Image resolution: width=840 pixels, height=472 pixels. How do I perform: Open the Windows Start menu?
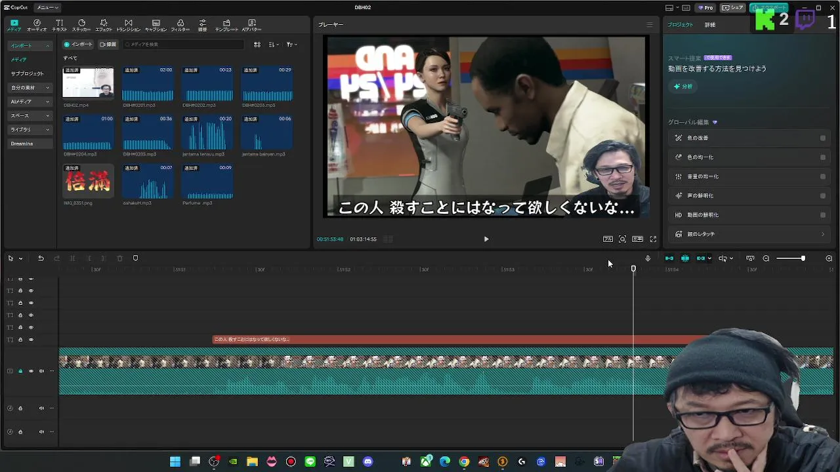175,462
